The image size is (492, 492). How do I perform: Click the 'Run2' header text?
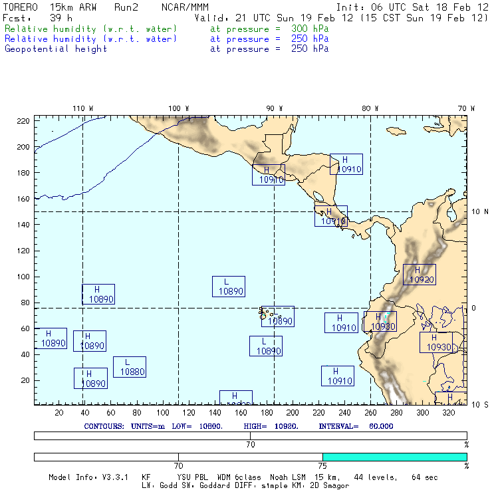click(126, 7)
